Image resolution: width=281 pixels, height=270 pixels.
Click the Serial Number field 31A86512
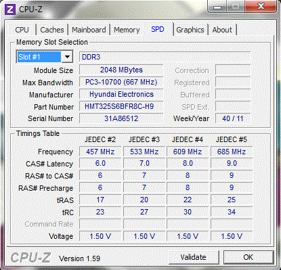coord(121,118)
